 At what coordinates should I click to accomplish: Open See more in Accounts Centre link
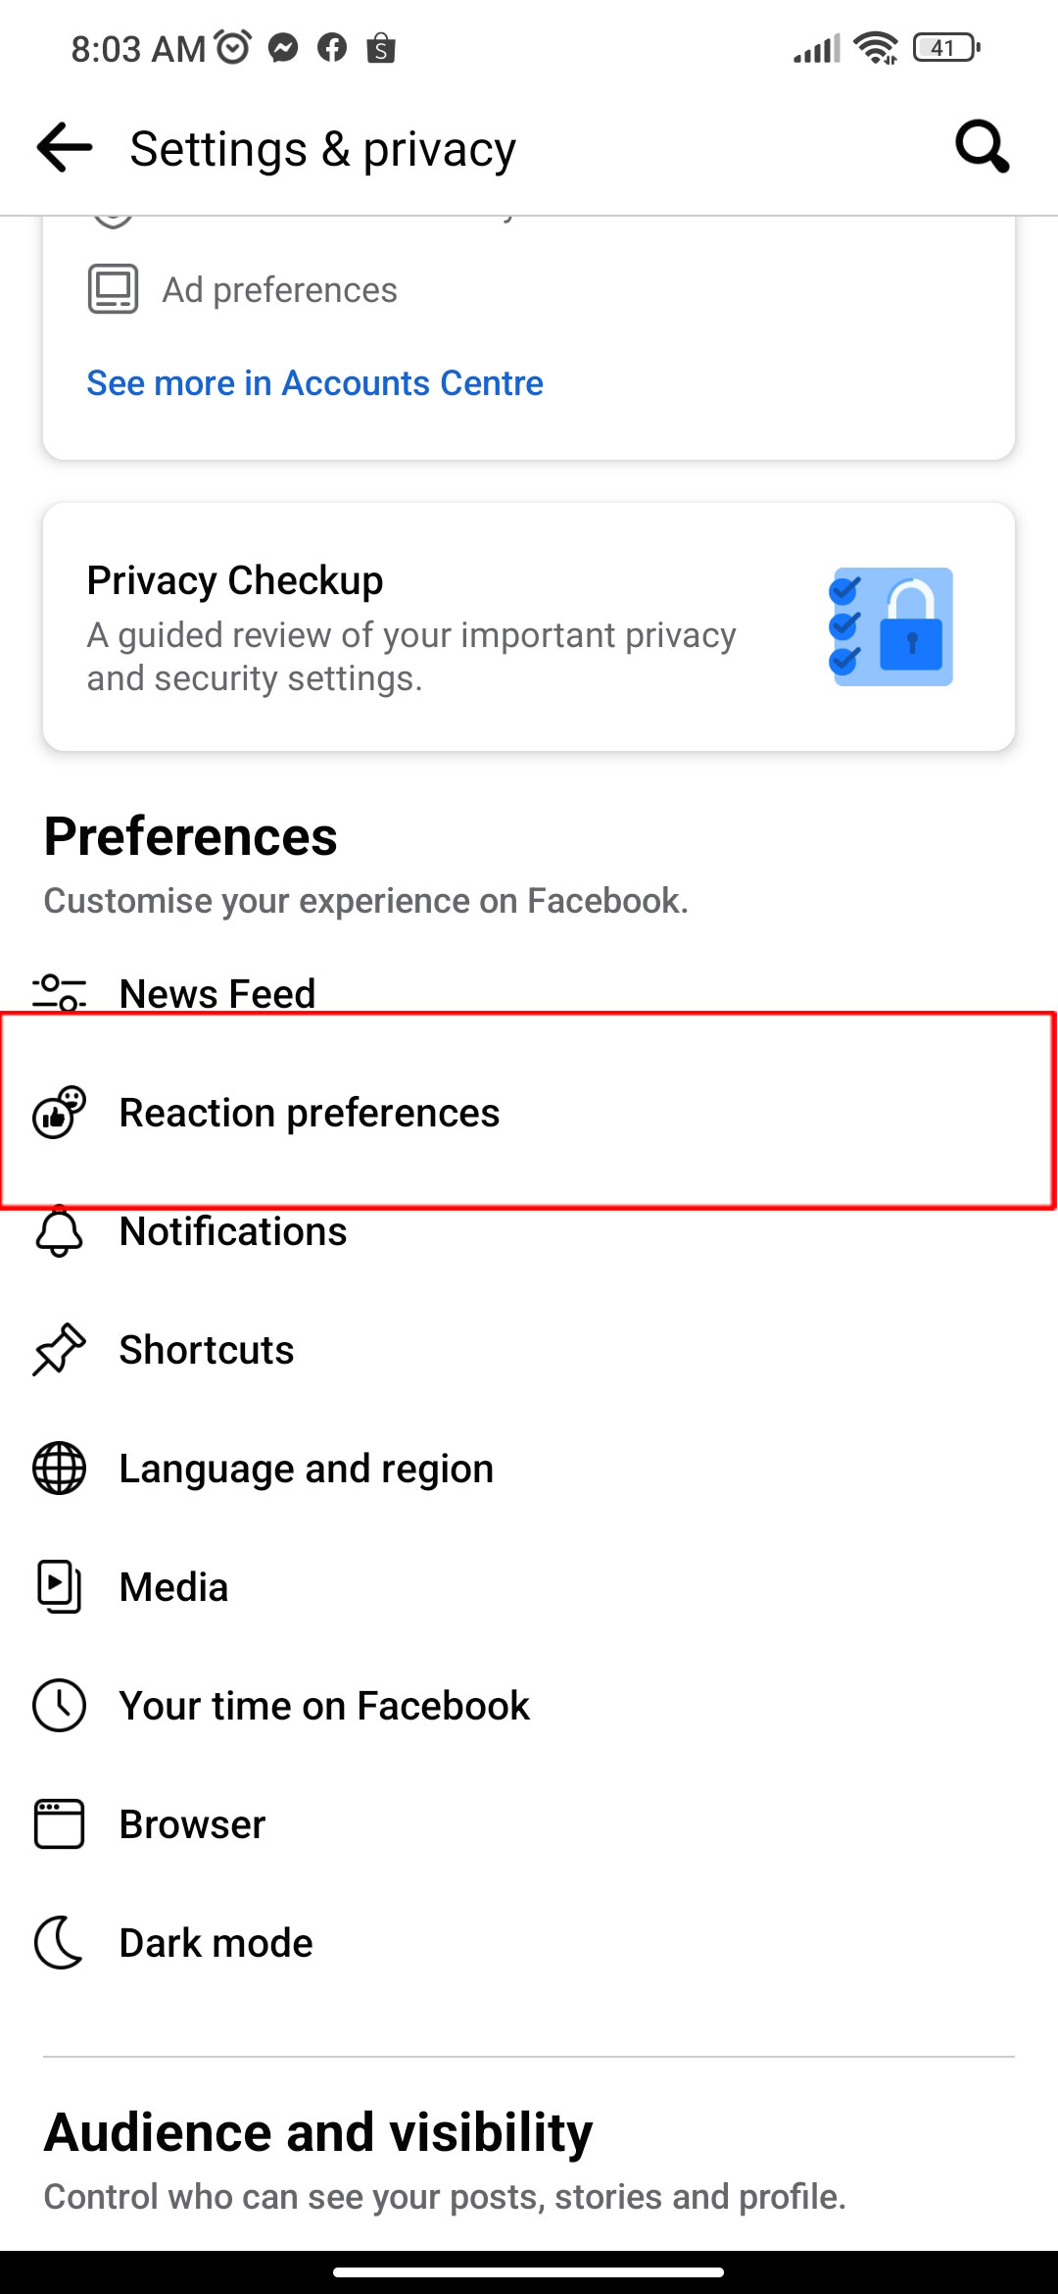point(314,383)
